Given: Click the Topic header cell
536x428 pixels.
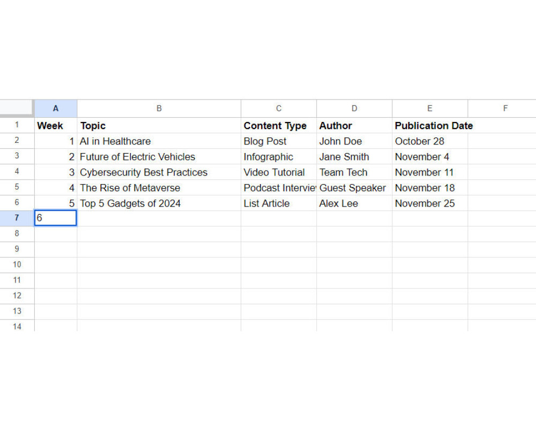Looking at the screenshot, I should [x=159, y=125].
